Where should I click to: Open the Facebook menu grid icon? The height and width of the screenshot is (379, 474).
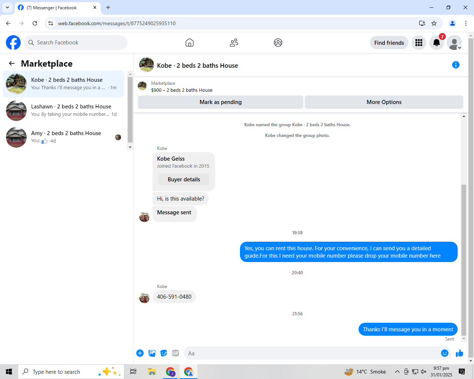(x=419, y=43)
